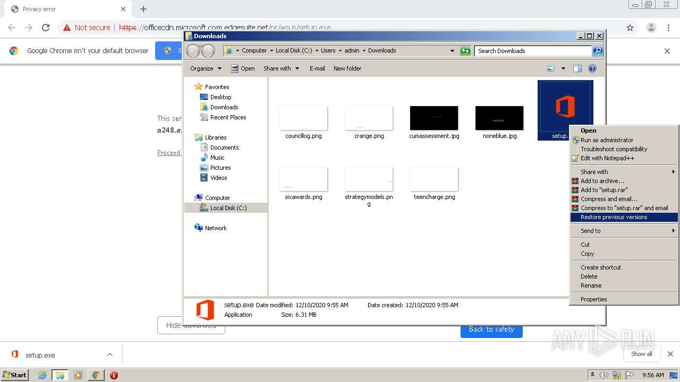
Task: Click Users breadcrumb segment
Action: point(328,51)
